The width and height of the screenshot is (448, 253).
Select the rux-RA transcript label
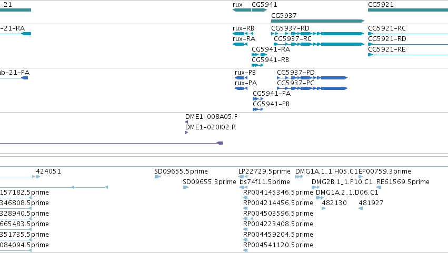[x=244, y=39]
